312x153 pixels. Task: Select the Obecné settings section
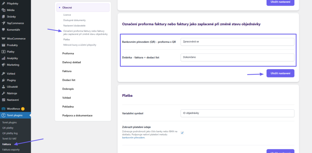tap(83, 8)
